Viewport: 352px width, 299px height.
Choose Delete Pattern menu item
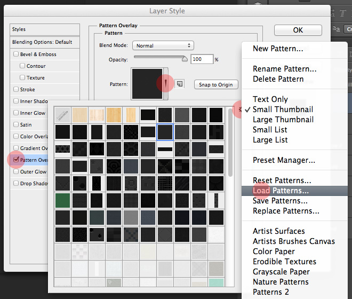[278, 79]
